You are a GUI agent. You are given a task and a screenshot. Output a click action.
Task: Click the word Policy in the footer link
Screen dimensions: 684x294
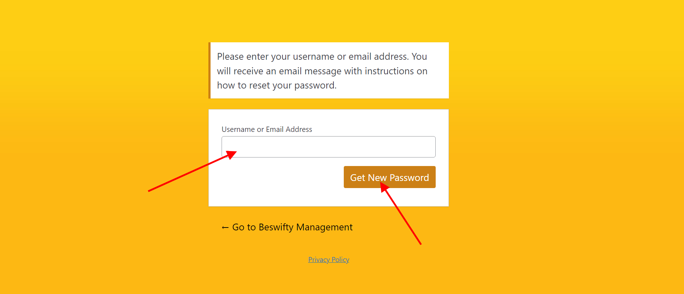340,260
